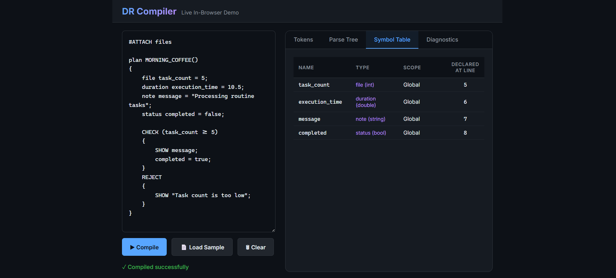
Task: Click the Clear button
Action: 256,247
